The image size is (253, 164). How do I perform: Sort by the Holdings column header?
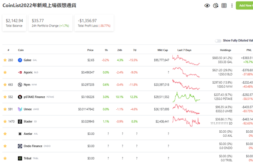pyautogui.click(x=225, y=50)
